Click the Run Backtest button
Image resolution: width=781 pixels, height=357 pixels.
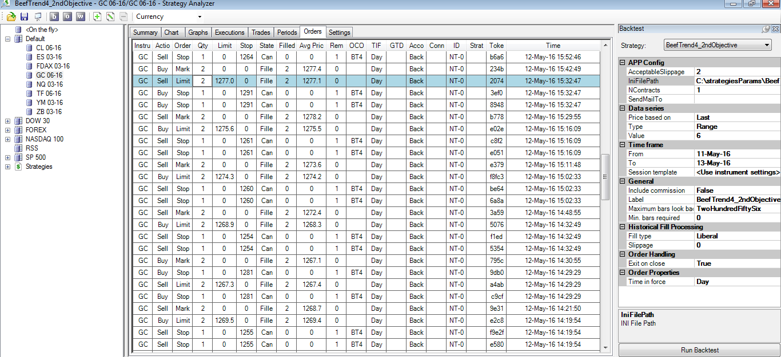coord(699,350)
